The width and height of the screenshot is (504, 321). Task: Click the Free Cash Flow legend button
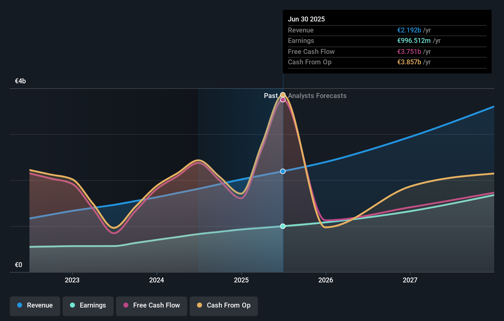coord(152,305)
